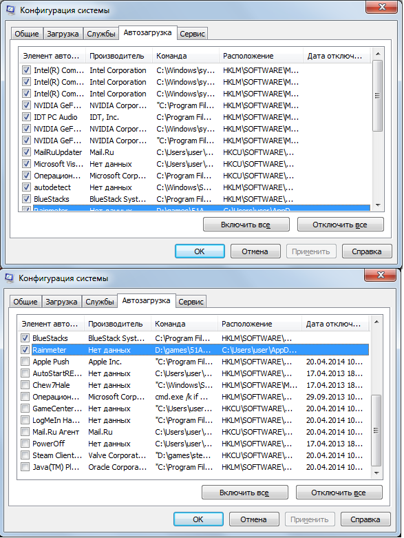Uncheck Microsoft Vis... startup item
The width and height of the screenshot is (404, 538).
tap(26, 164)
